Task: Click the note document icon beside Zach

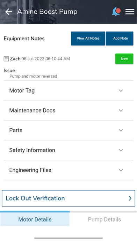Action: tap(6, 59)
